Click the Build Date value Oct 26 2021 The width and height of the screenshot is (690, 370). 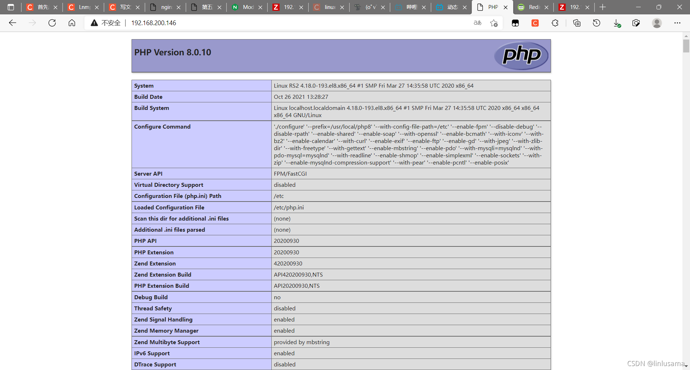point(301,97)
